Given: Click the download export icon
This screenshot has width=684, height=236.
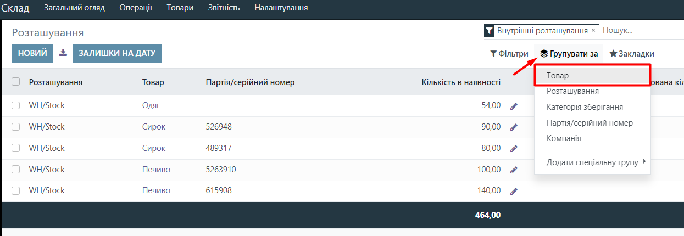Looking at the screenshot, I should (x=63, y=53).
